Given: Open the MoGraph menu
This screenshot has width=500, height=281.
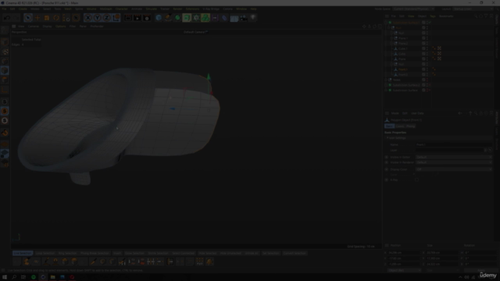Looking at the screenshot, I should [106, 9].
